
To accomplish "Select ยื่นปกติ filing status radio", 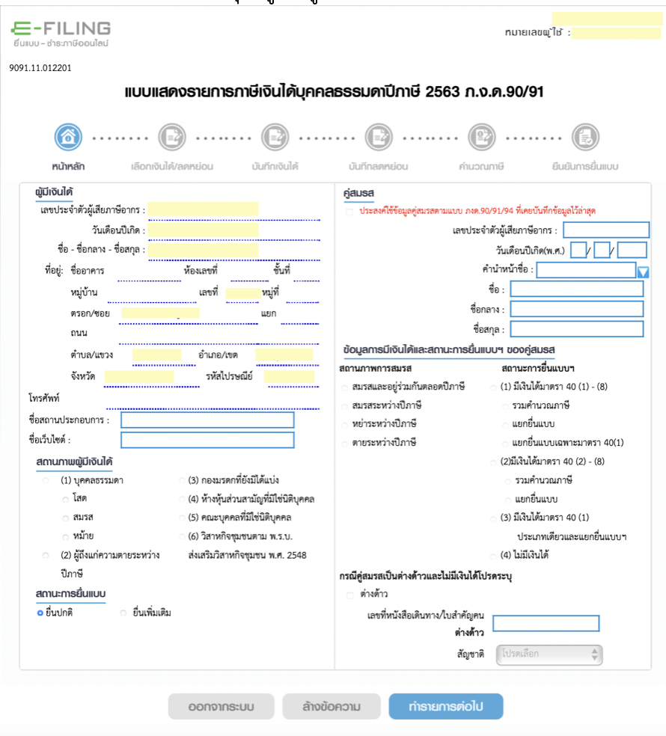I will (x=40, y=613).
